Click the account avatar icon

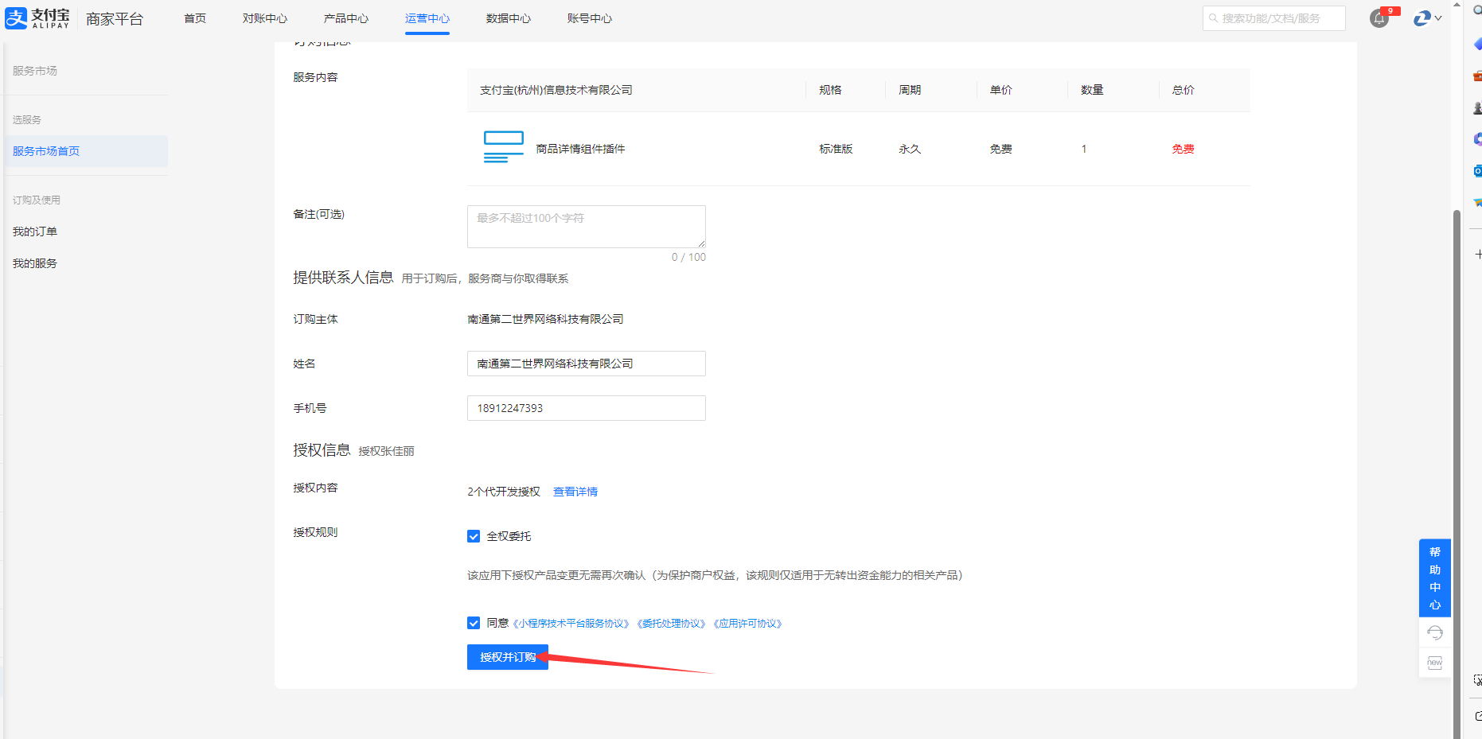tap(1422, 18)
